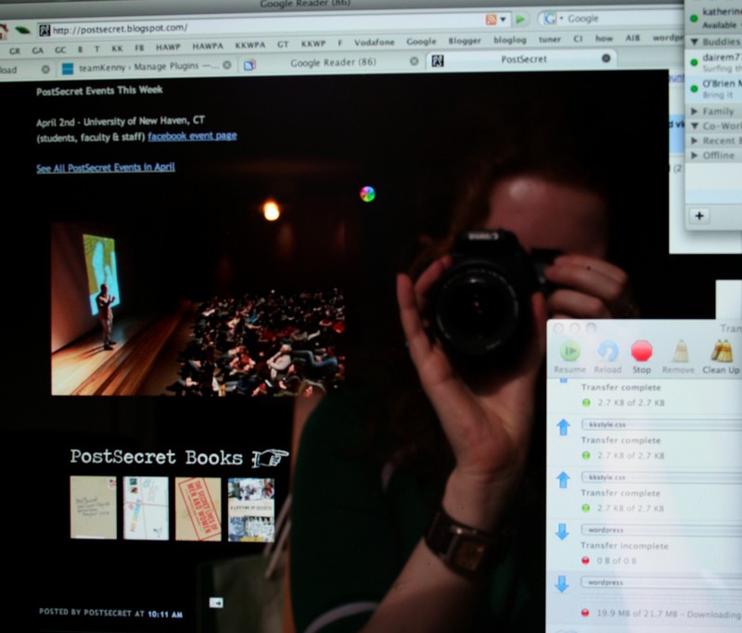This screenshot has height=633, width=742.
Task: Click the PostSecret favicon in address bar
Action: click(45, 31)
